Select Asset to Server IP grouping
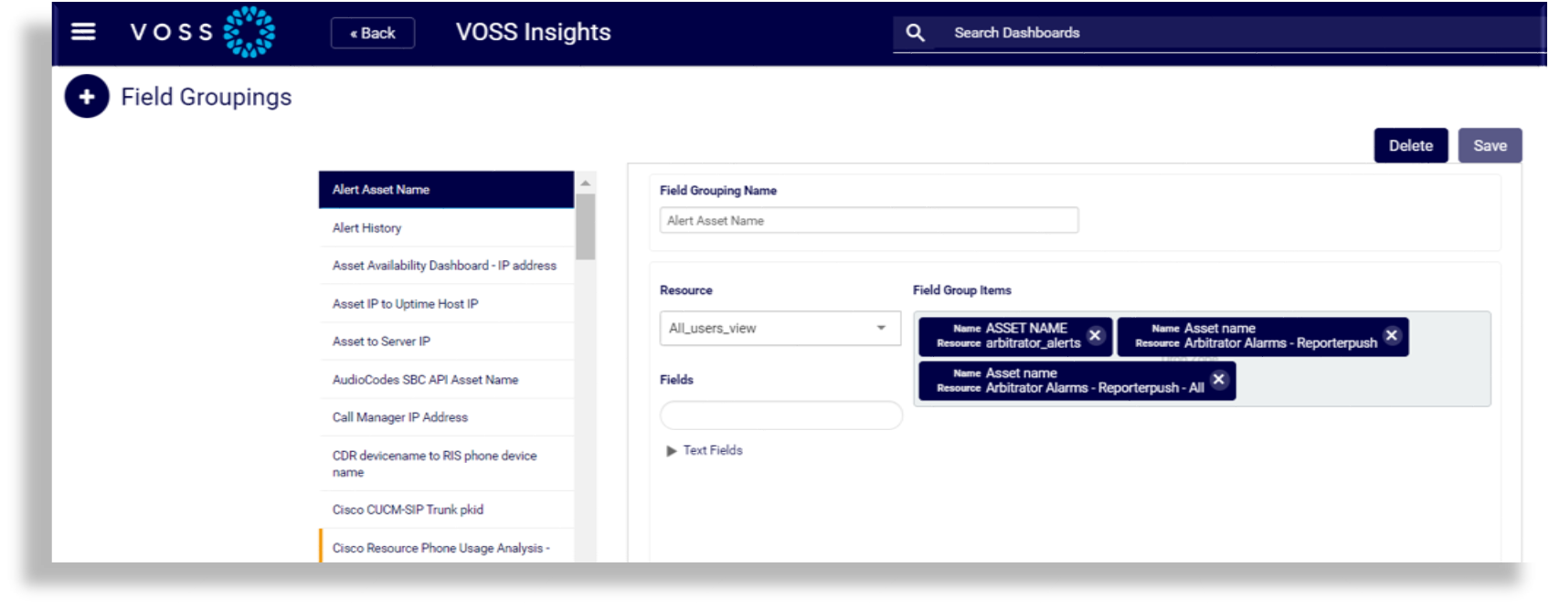 [446, 341]
